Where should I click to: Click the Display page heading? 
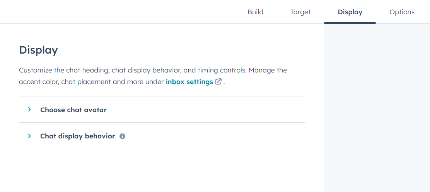[38, 50]
